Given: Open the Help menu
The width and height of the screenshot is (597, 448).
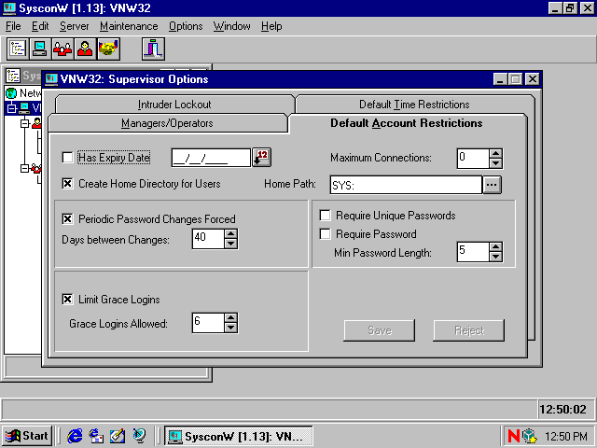Looking at the screenshot, I should click(271, 26).
